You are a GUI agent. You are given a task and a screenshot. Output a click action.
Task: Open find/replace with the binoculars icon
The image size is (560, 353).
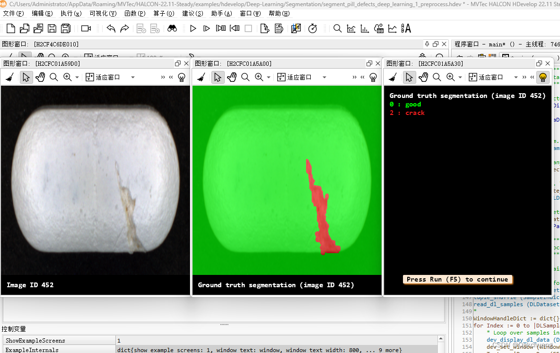coord(172,28)
